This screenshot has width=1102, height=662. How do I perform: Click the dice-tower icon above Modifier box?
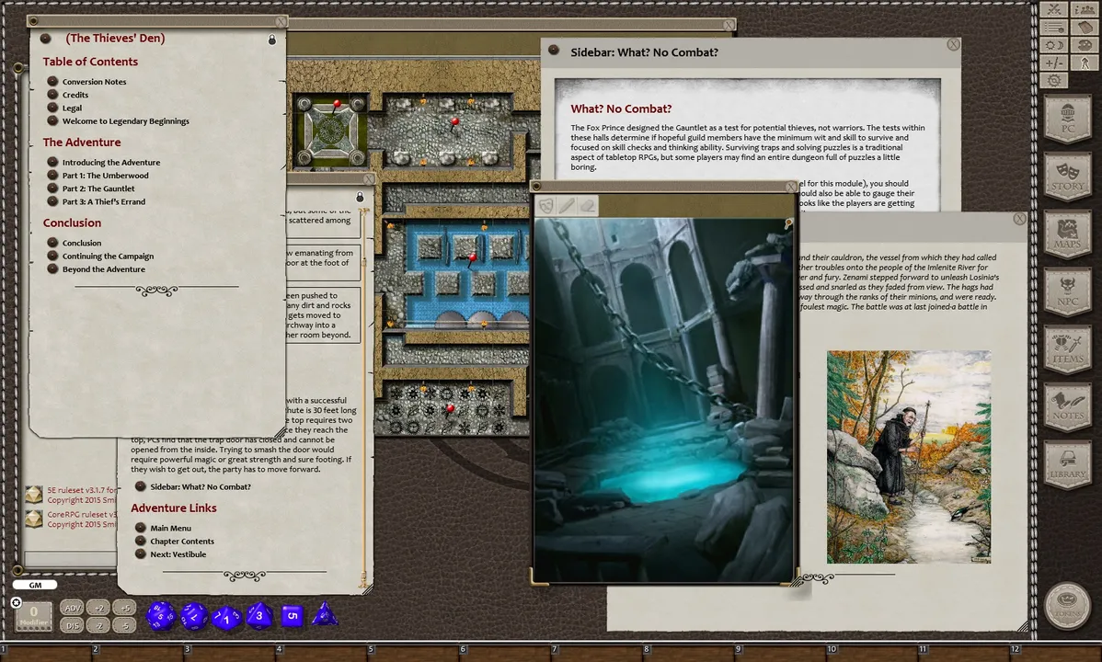[x=17, y=602]
